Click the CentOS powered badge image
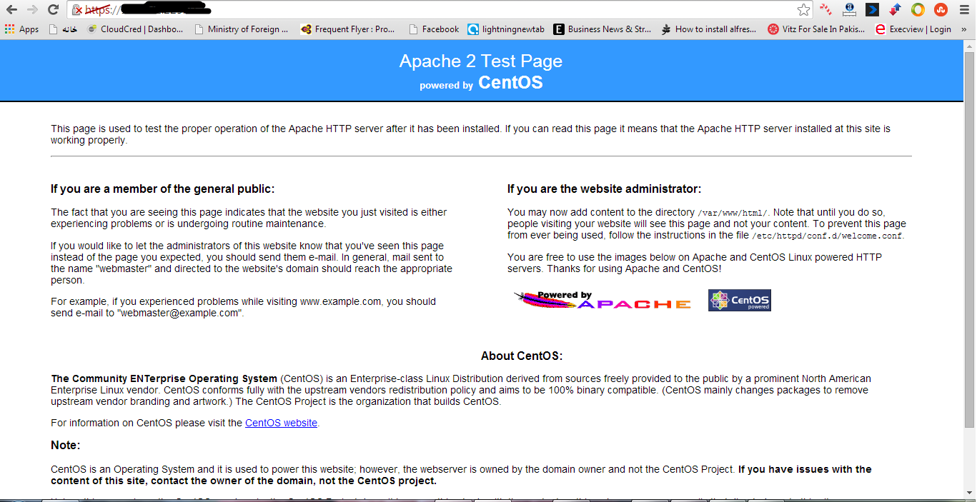This screenshot has height=502, width=977. pyautogui.click(x=740, y=300)
